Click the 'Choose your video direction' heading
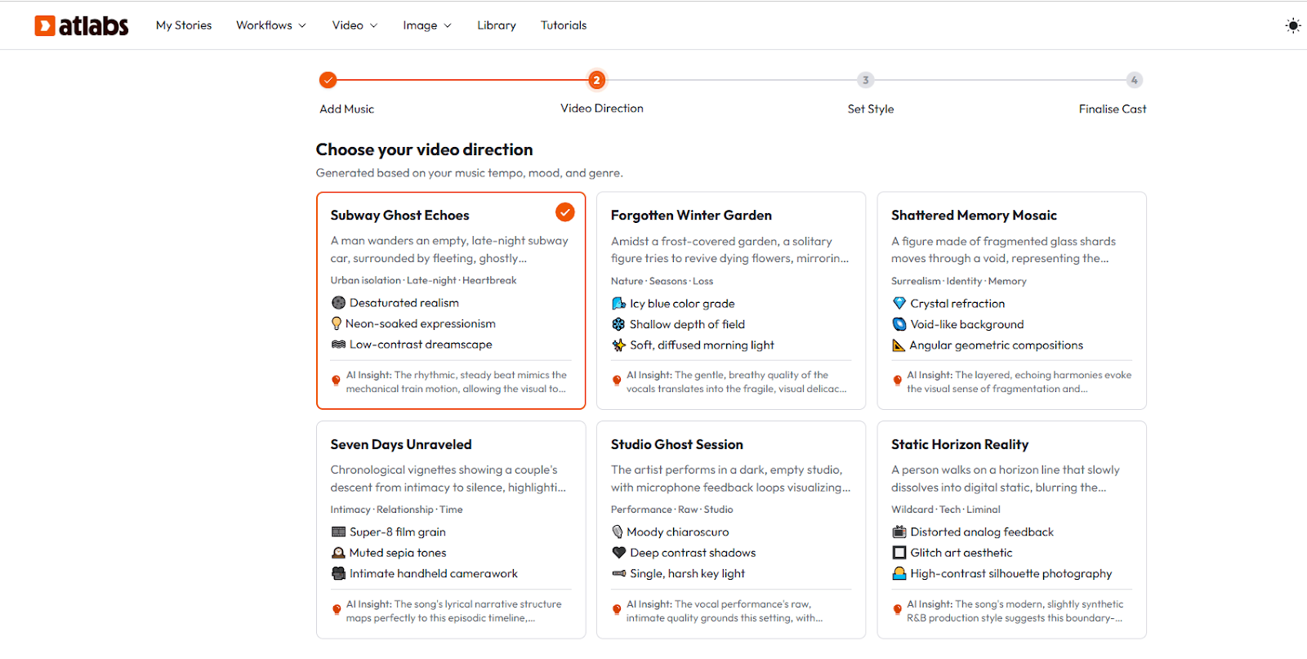 click(x=424, y=149)
